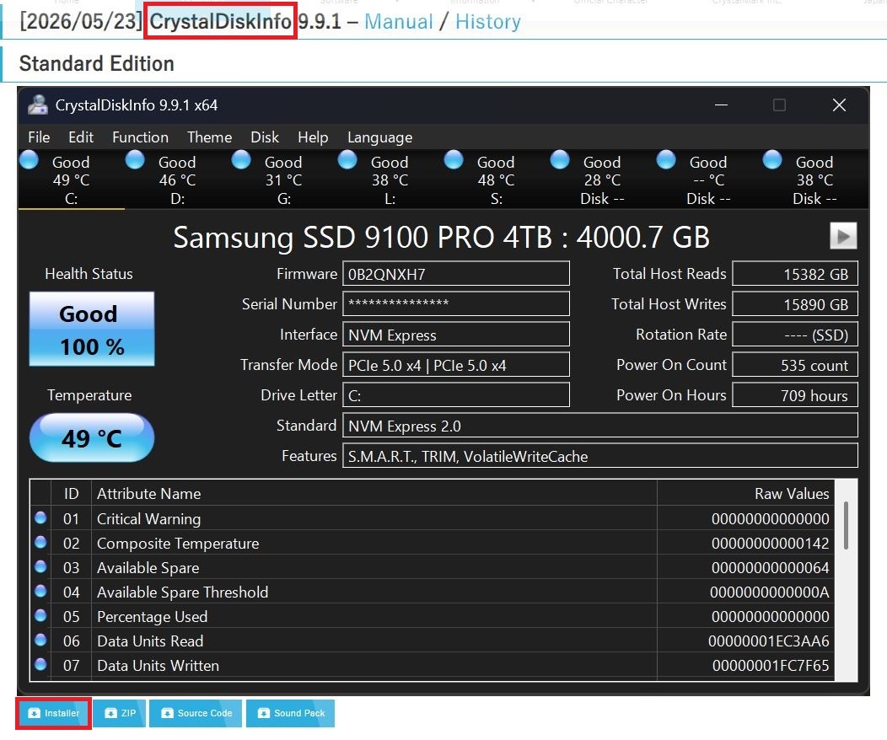The height and width of the screenshot is (740, 887).
Task: Click the Rotation Rate ---- (SSD) value
Action: coord(795,334)
